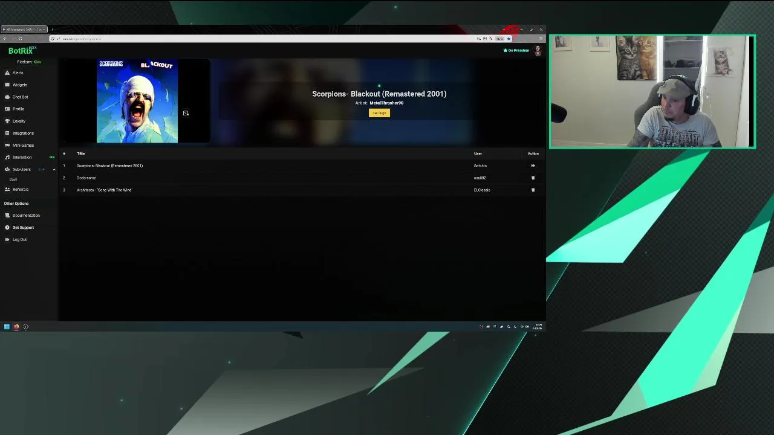
Task: Collapse the Sub-Users chevron
Action: [x=54, y=169]
